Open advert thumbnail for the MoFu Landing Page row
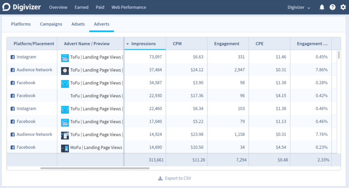The height and width of the screenshot is (188, 349). 65,148
